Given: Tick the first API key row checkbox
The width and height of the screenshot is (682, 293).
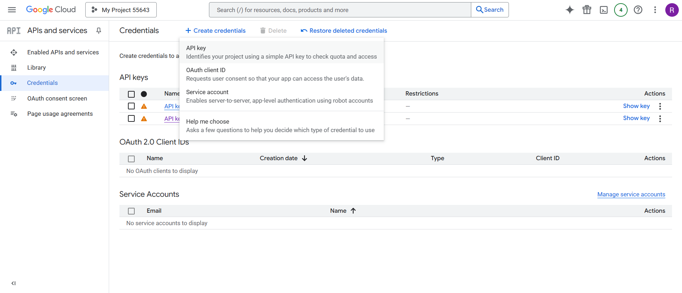Looking at the screenshot, I should pos(131,106).
